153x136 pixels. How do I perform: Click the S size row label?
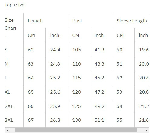(x=6, y=50)
